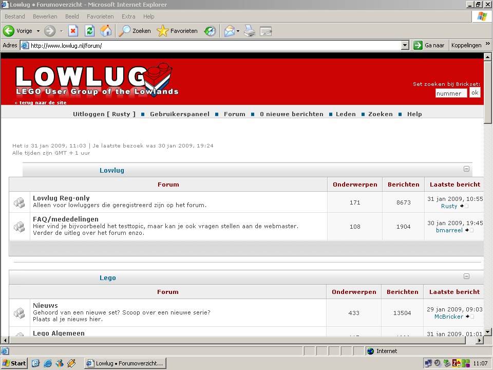Viewport: 493px width, 370px height.
Task: Click the Internet zone status bar indicator
Action: [x=382, y=351]
